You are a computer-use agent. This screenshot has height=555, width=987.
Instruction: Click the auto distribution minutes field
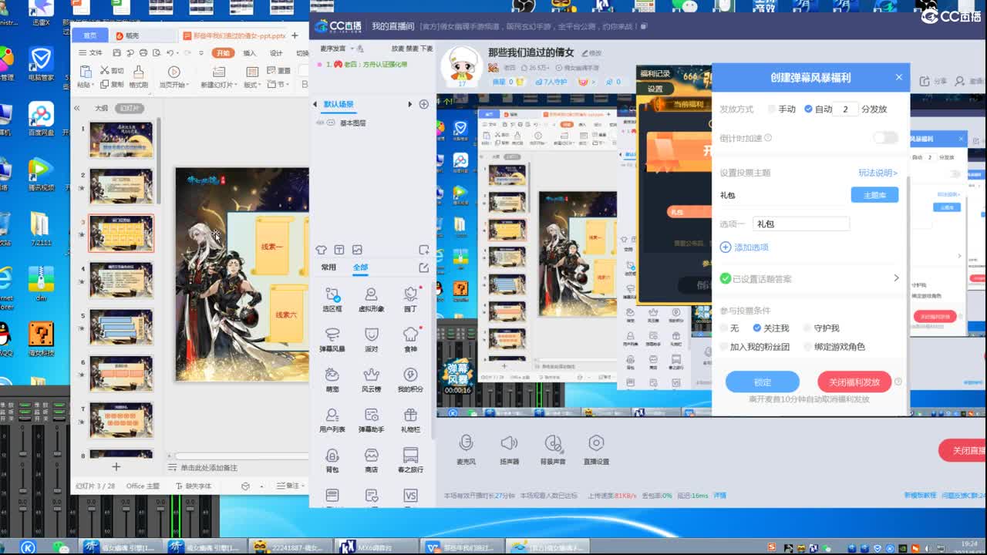pyautogui.click(x=846, y=109)
